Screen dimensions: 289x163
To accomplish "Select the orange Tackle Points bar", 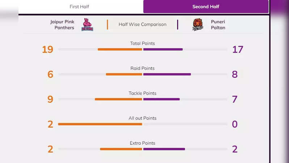I will coord(118,99).
